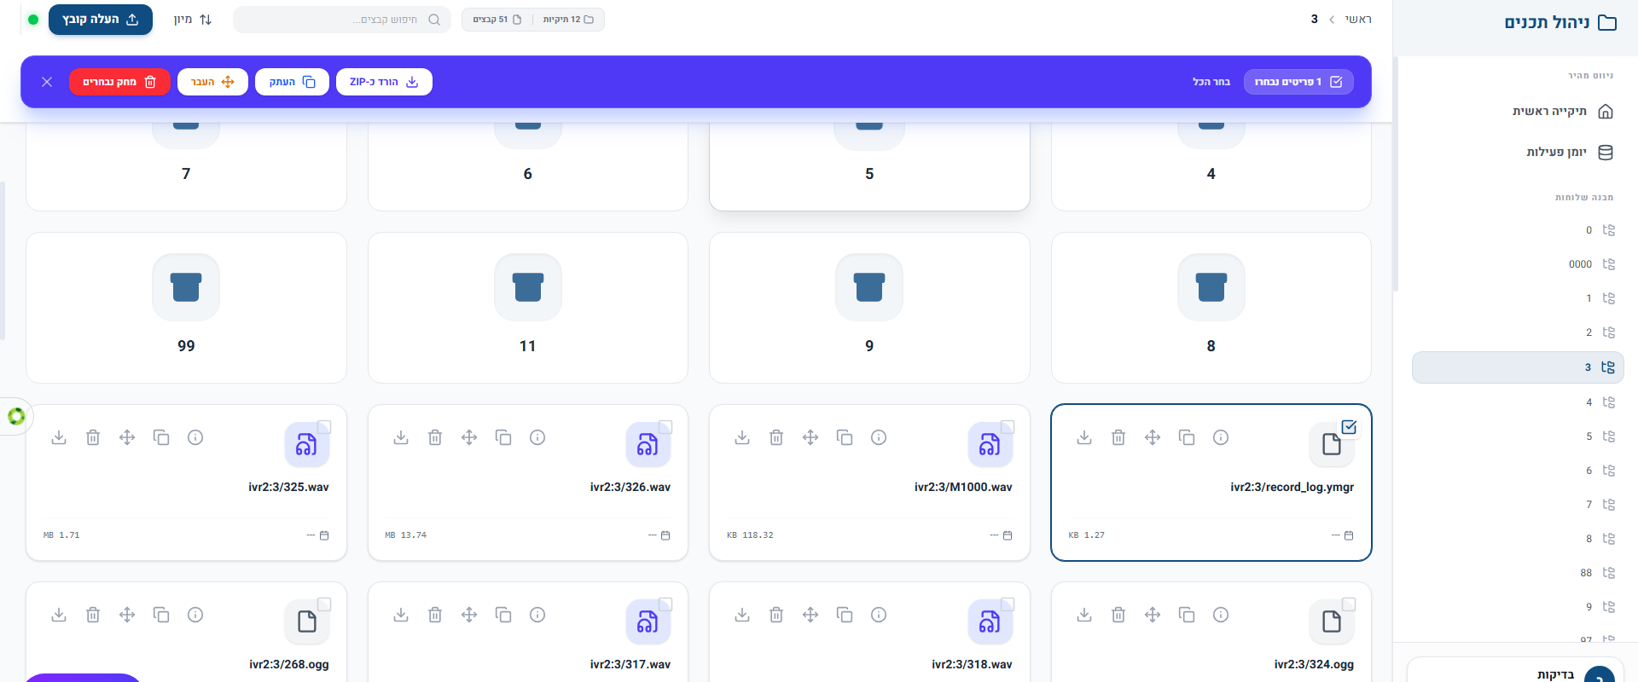Copy the ivr2:3/325.wav file
The image size is (1638, 682).
(161, 437)
